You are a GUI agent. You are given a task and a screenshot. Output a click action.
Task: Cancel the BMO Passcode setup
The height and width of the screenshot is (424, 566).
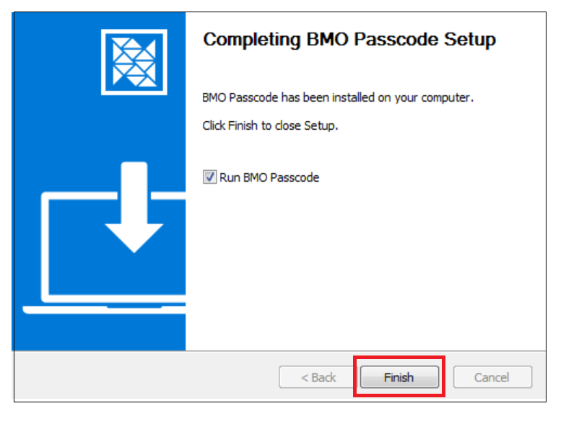pos(492,377)
